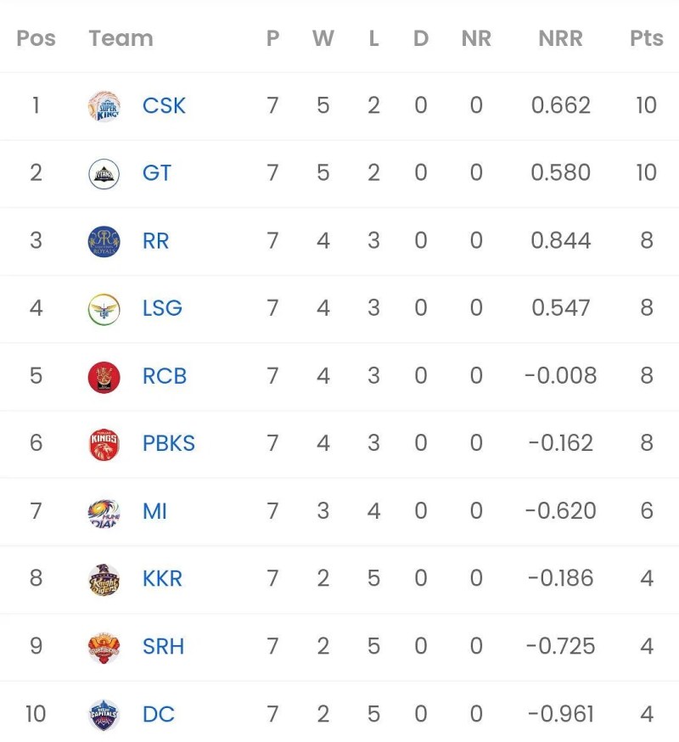Select the MI team logo
679x742 pixels.
point(104,511)
